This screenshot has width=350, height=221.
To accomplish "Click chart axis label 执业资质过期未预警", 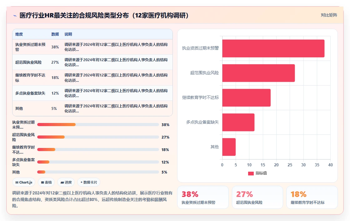I will (x=200, y=48).
